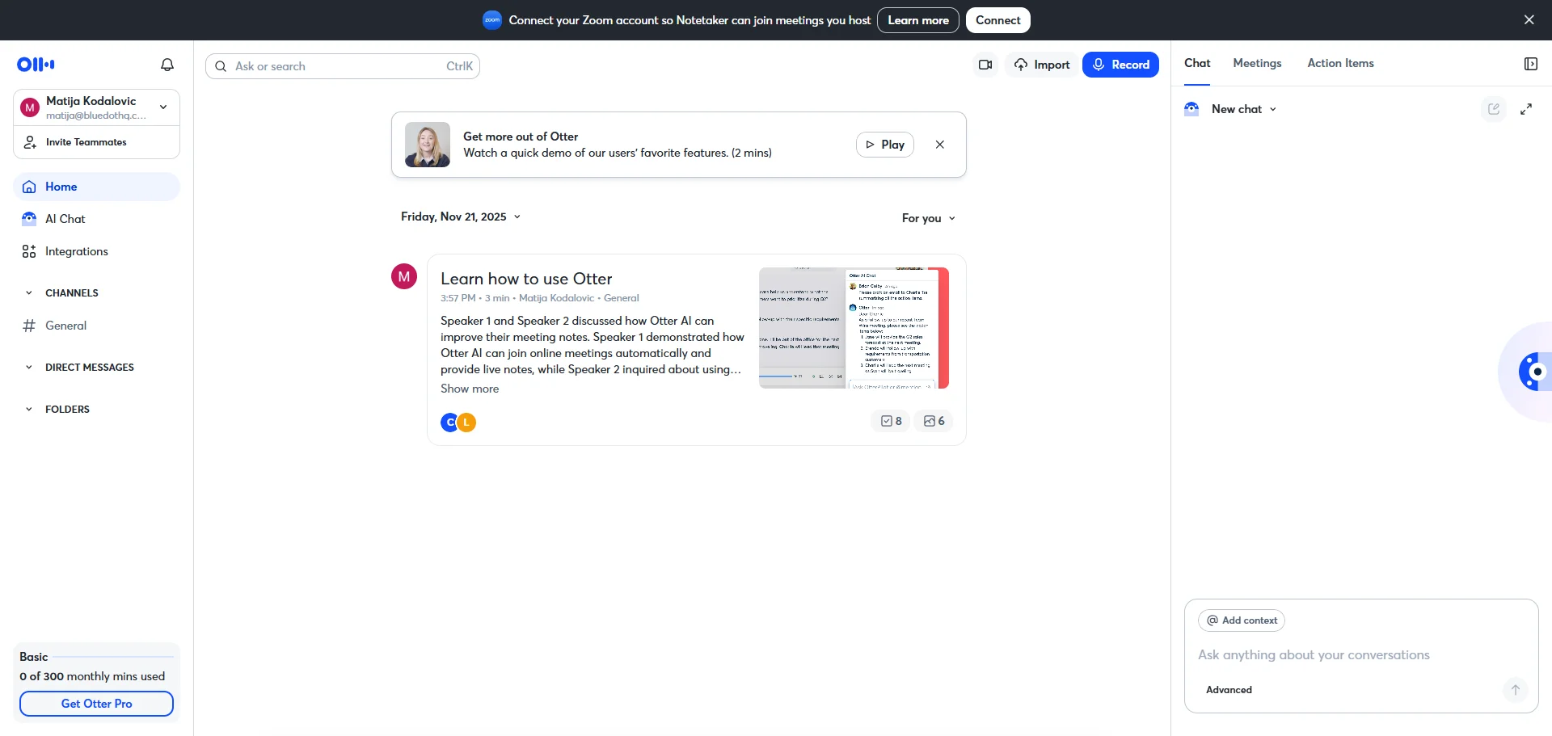Click the monthly minutes usage bar
Screen dimensions: 1552x736
point(113,657)
